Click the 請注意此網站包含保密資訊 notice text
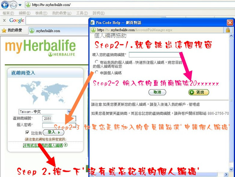 (x=45, y=139)
